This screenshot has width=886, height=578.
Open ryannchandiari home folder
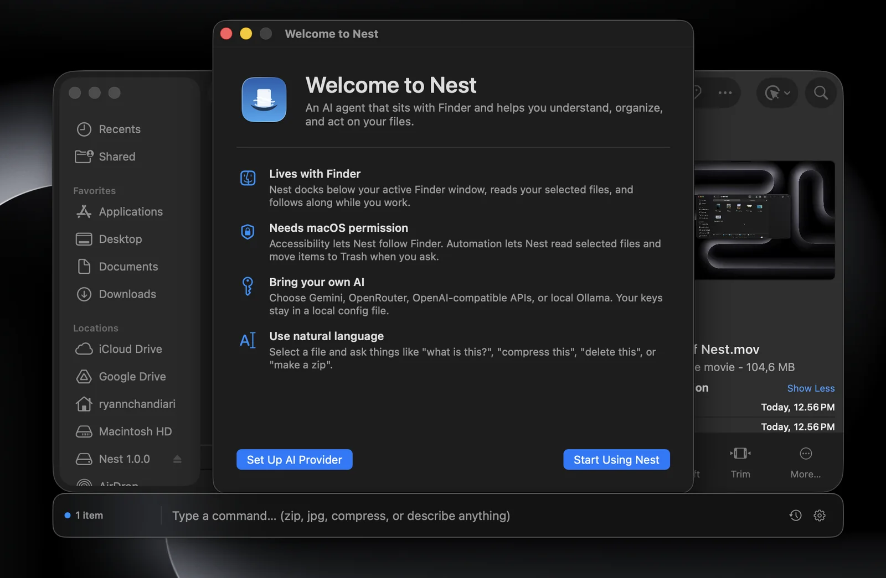[x=126, y=404]
